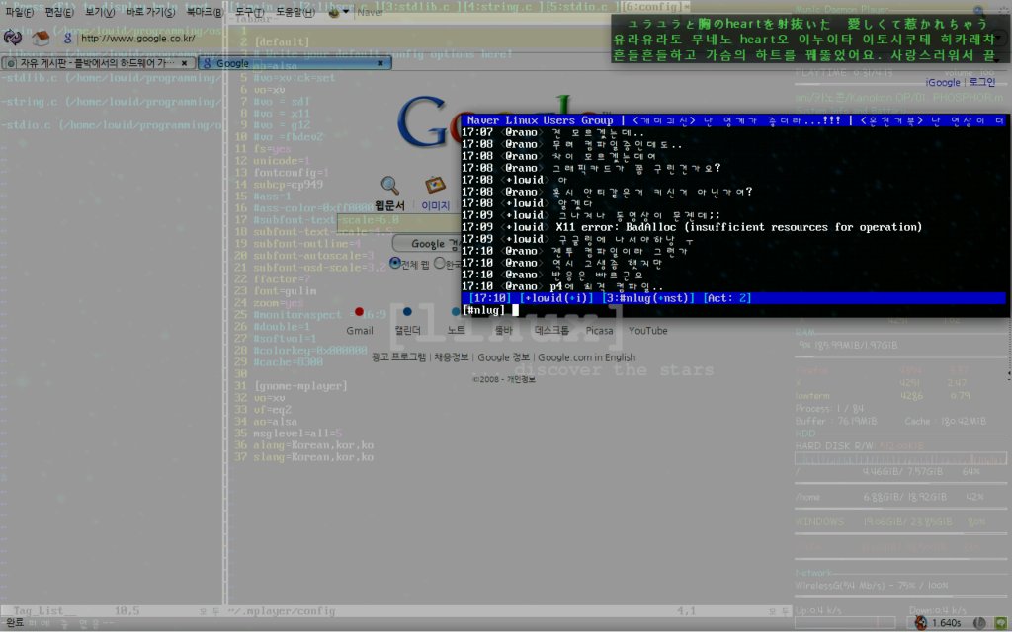Click the [gnome-mplayer] line in the config
Image resolution: width=1012 pixels, height=632 pixels.
point(300,386)
